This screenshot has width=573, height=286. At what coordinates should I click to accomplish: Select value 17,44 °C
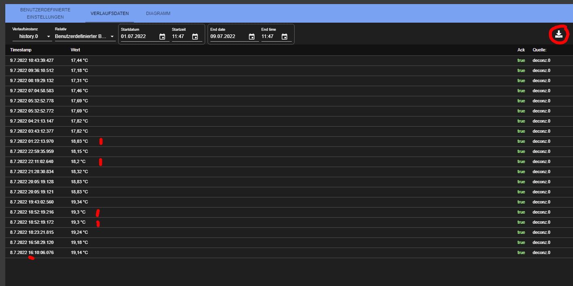coord(79,60)
